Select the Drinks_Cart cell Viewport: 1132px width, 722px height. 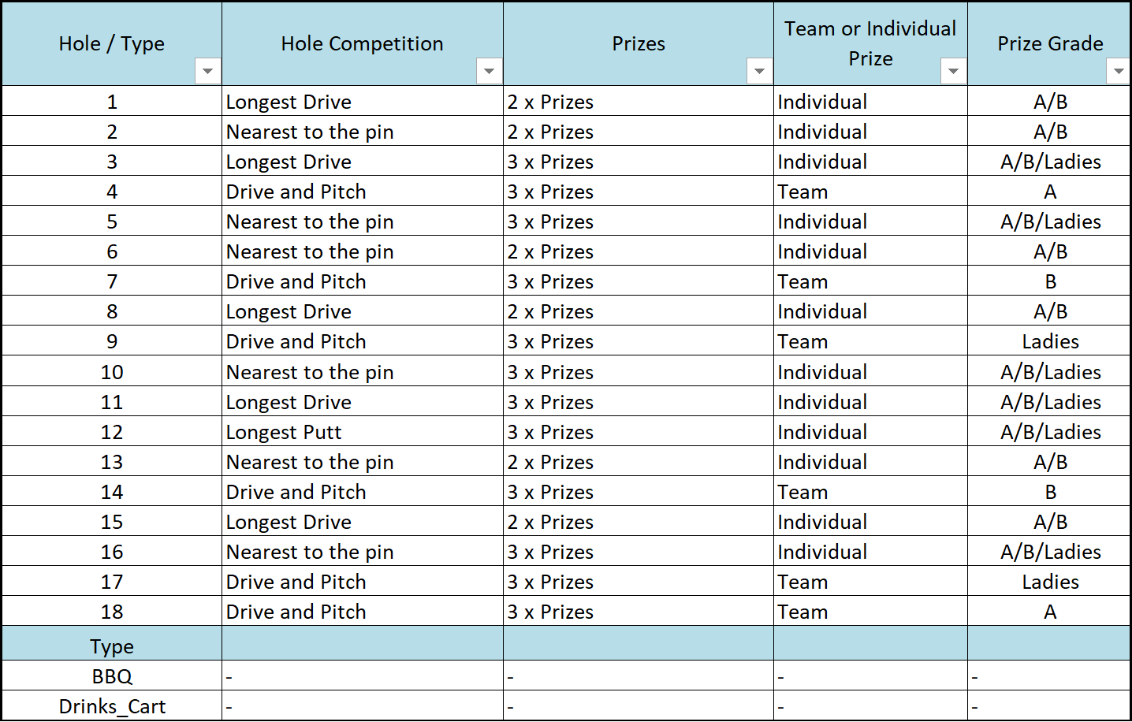click(112, 706)
